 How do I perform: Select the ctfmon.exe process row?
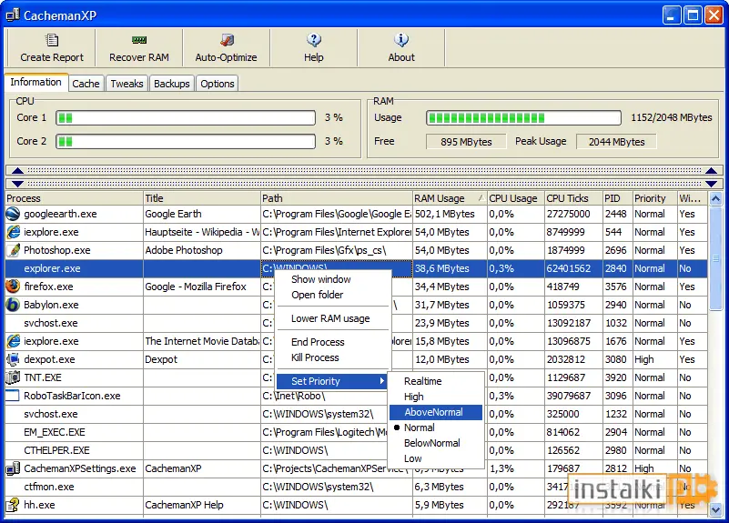point(357,487)
